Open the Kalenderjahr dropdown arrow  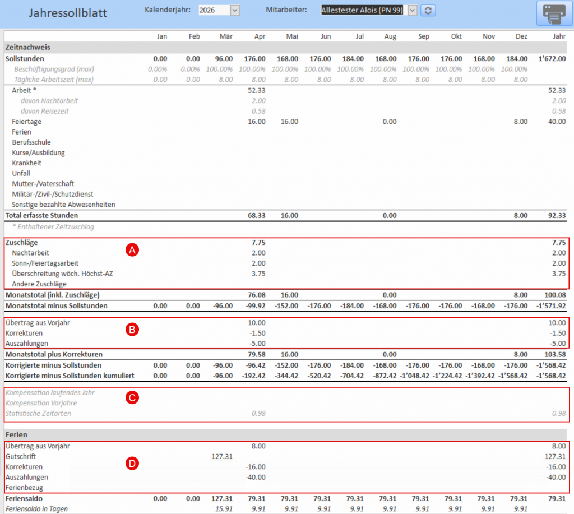pyautogui.click(x=235, y=10)
